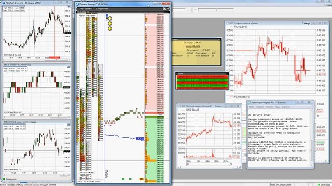Click the top-right corner icon on ESU2 chart
Viewport: 332px width, 186px height.
pyautogui.click(x=69, y=67)
